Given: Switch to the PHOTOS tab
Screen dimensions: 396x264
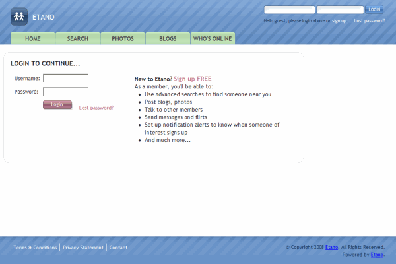Looking at the screenshot, I should click(123, 38).
